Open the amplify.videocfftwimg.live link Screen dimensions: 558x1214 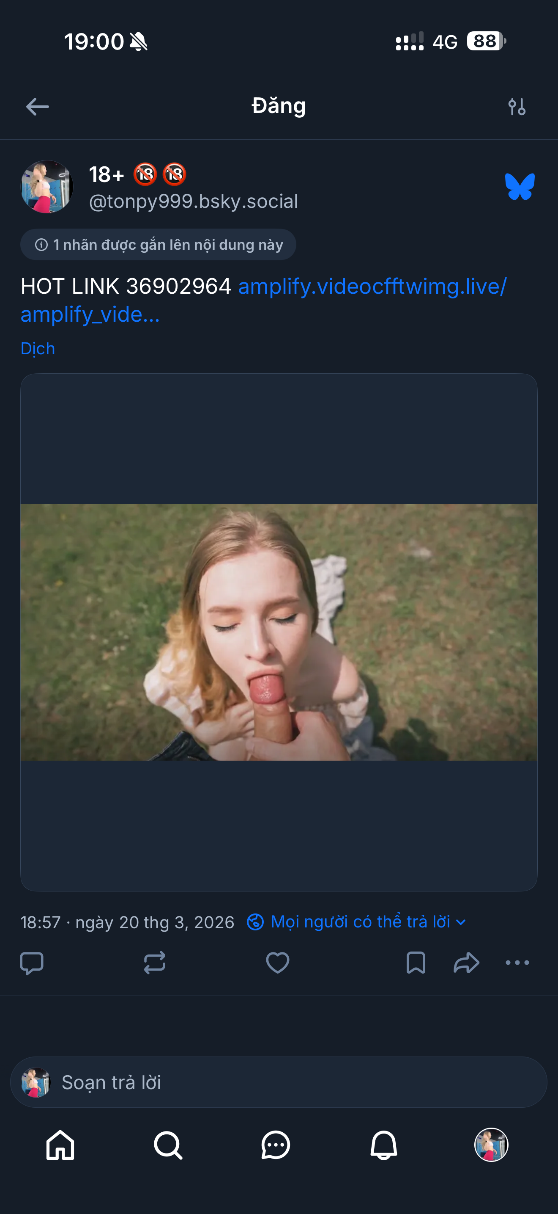coord(372,286)
